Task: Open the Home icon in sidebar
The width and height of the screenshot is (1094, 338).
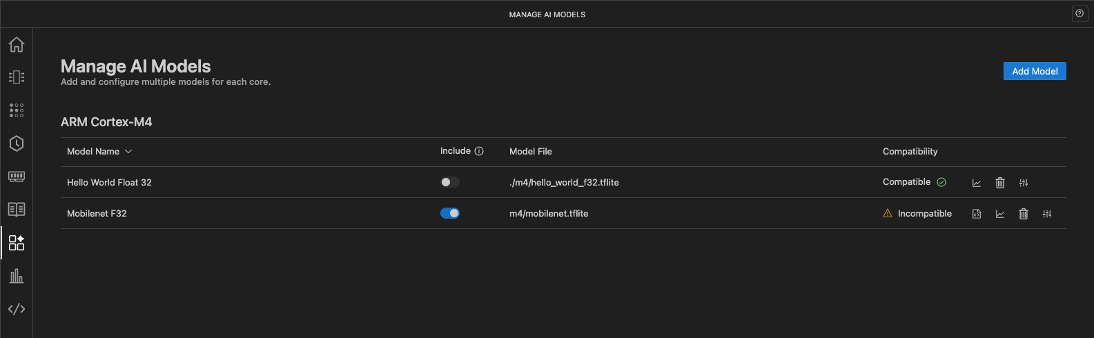Action: (x=17, y=44)
